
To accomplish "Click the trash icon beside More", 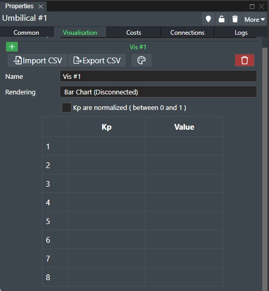I will [235, 19].
